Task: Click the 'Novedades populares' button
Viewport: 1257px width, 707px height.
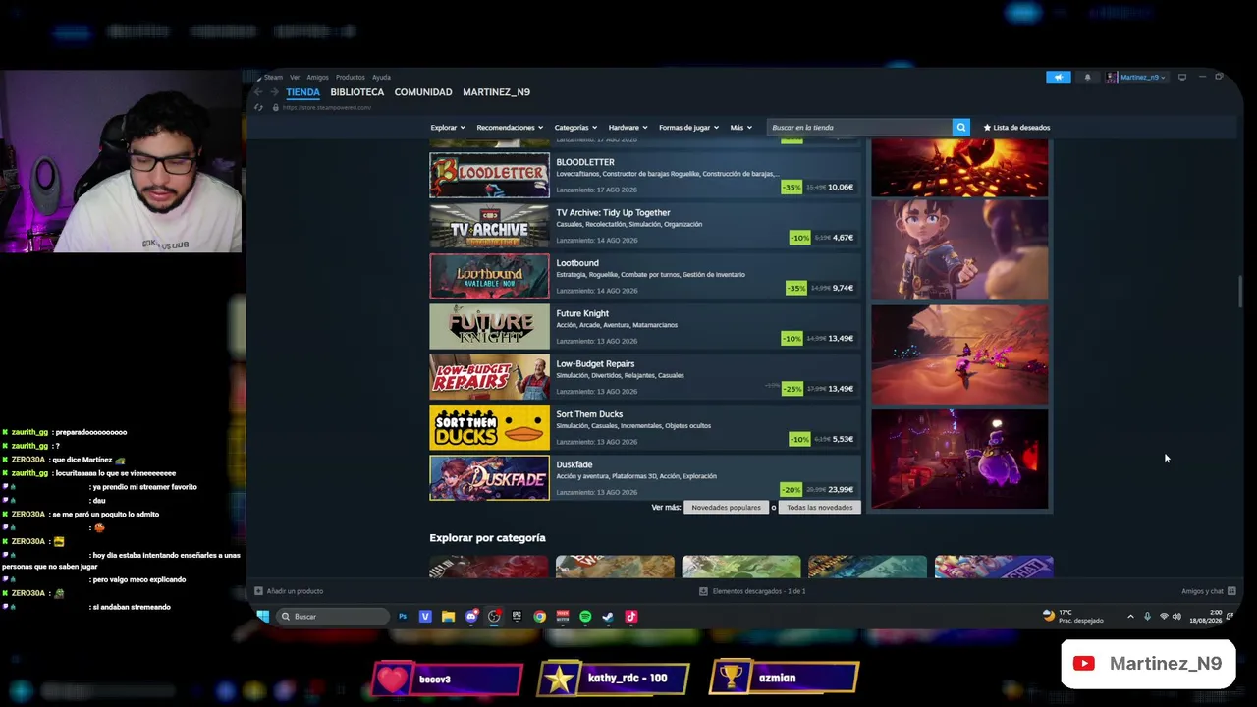Action: (726, 508)
